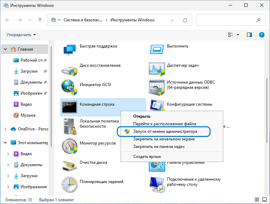Open the recent locations dropdown arrow
The width and height of the screenshot is (270, 204).
pos(30,20)
